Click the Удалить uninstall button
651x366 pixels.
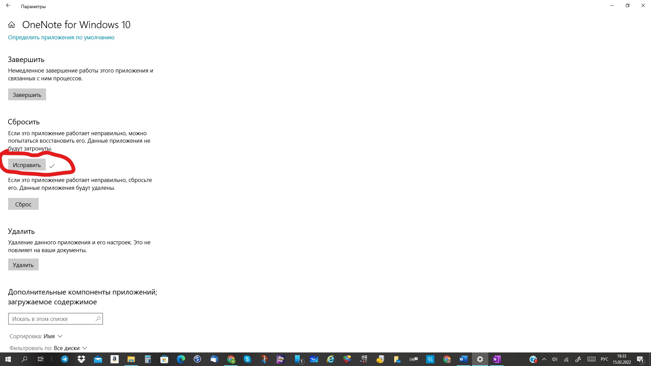click(x=23, y=265)
